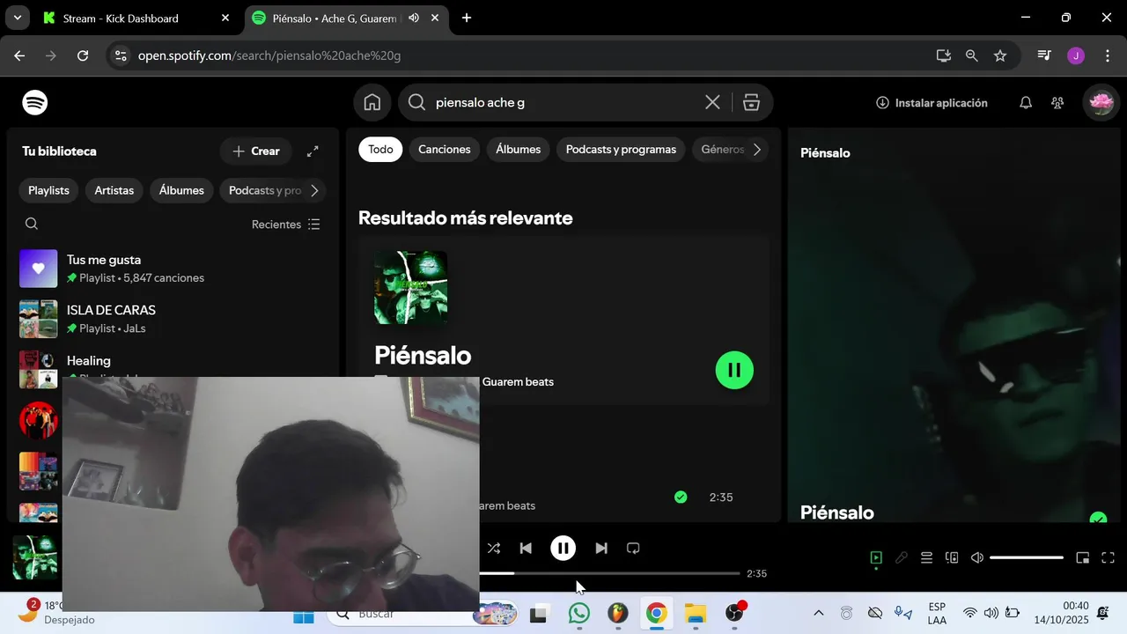This screenshot has height=634, width=1127.
Task: Open Chrome tab search dropdown
Action: (17, 18)
